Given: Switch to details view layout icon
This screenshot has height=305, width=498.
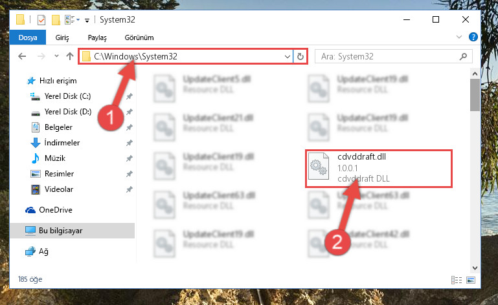Looking at the screenshot, I should pos(457,280).
